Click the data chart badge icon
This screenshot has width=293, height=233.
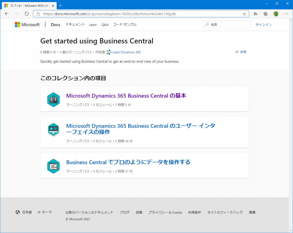point(54,166)
